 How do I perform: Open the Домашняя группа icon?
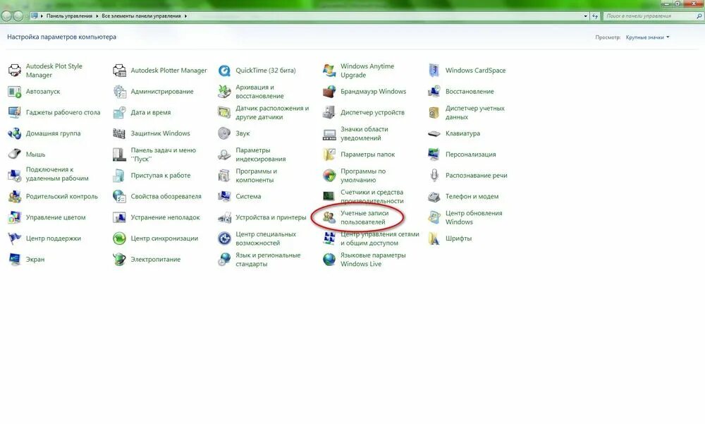click(14, 133)
